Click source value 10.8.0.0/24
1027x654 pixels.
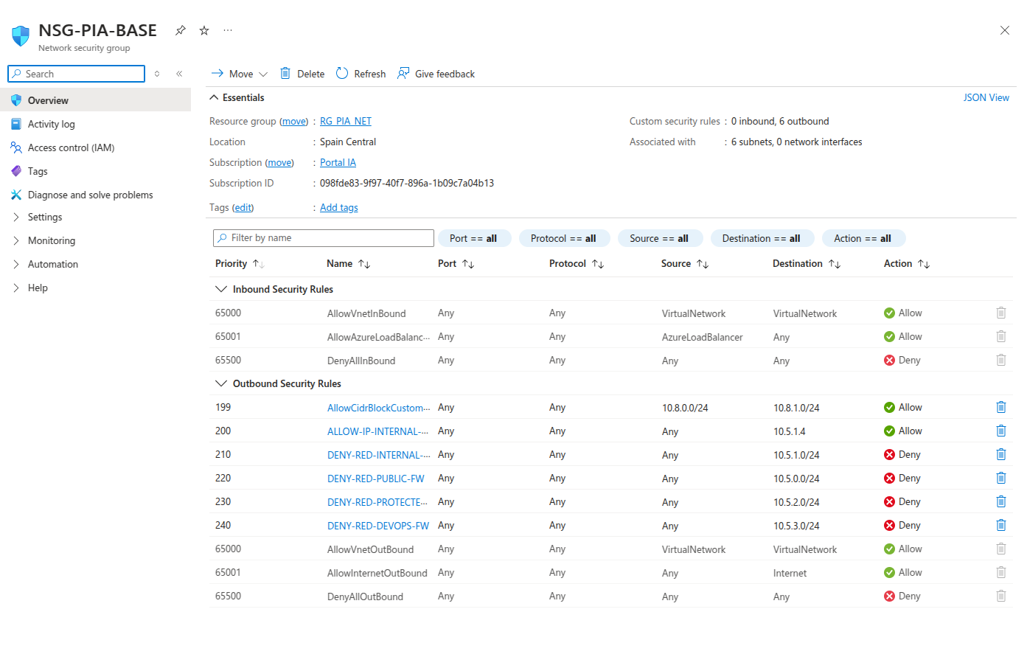pos(685,408)
